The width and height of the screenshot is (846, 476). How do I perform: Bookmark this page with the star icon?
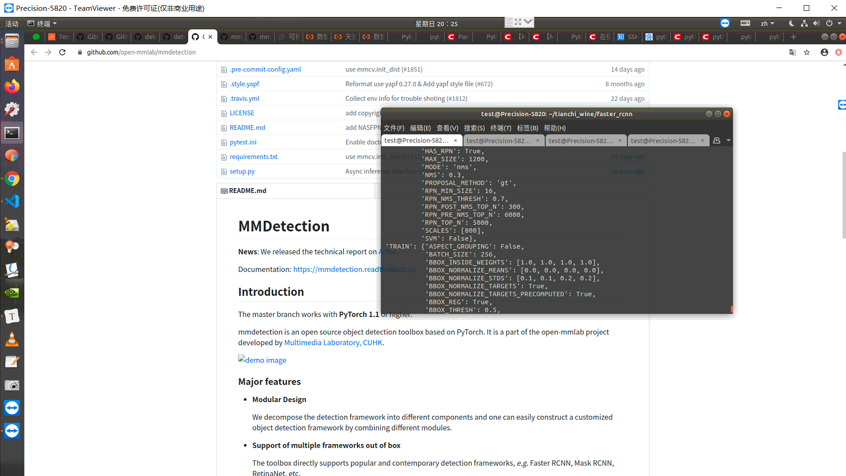[x=807, y=52]
